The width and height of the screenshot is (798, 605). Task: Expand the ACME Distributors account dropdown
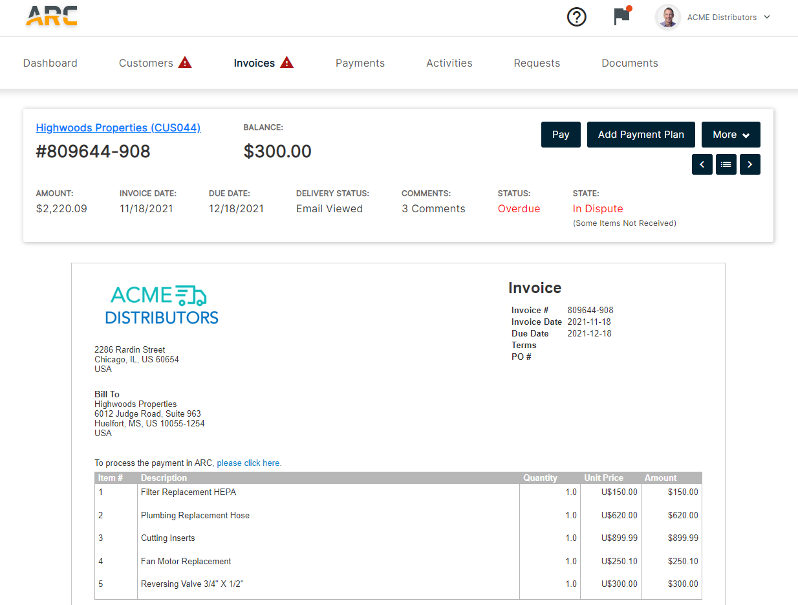pyautogui.click(x=729, y=17)
